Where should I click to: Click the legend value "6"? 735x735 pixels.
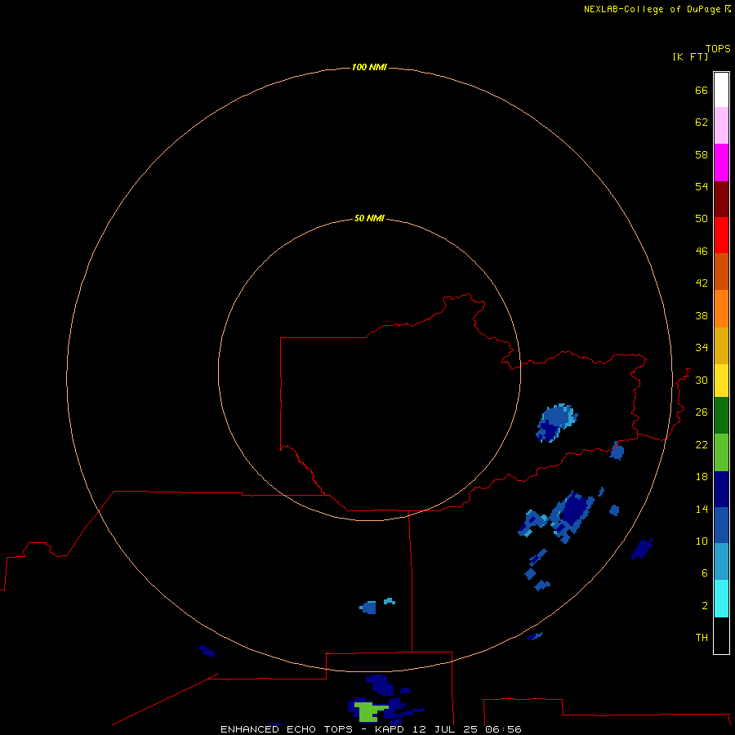(x=705, y=573)
